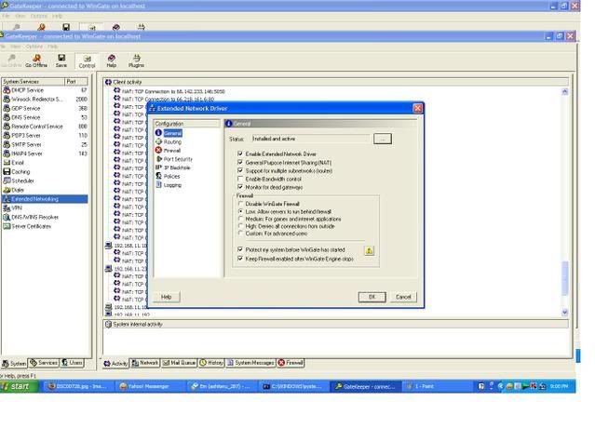The width and height of the screenshot is (595, 428).
Task: Select Disable WinGate Firewall radio option
Action: pos(240,204)
